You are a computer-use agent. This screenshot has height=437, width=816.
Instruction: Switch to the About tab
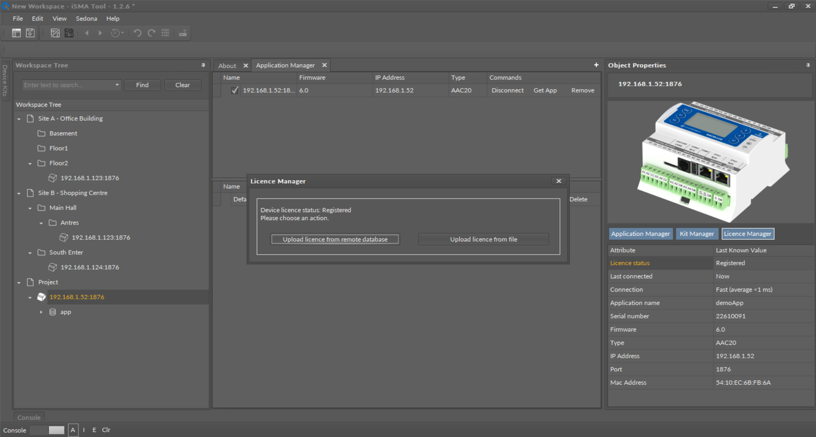click(227, 65)
